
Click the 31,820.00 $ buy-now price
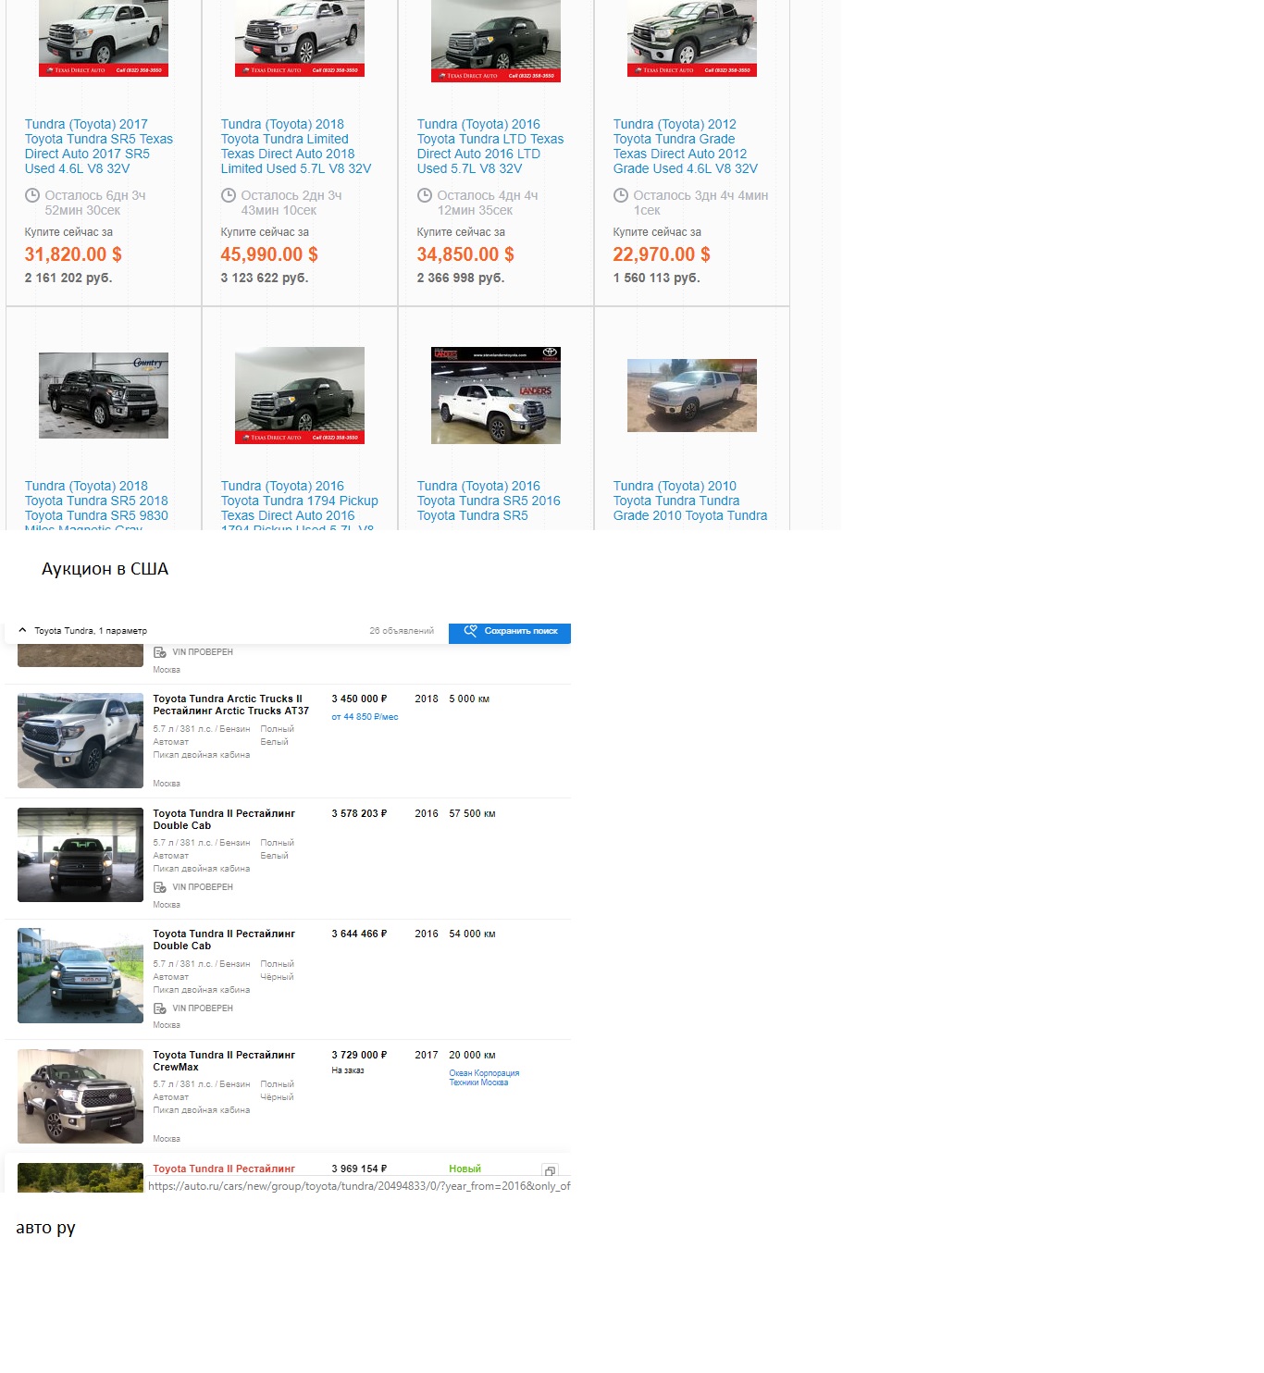[73, 254]
